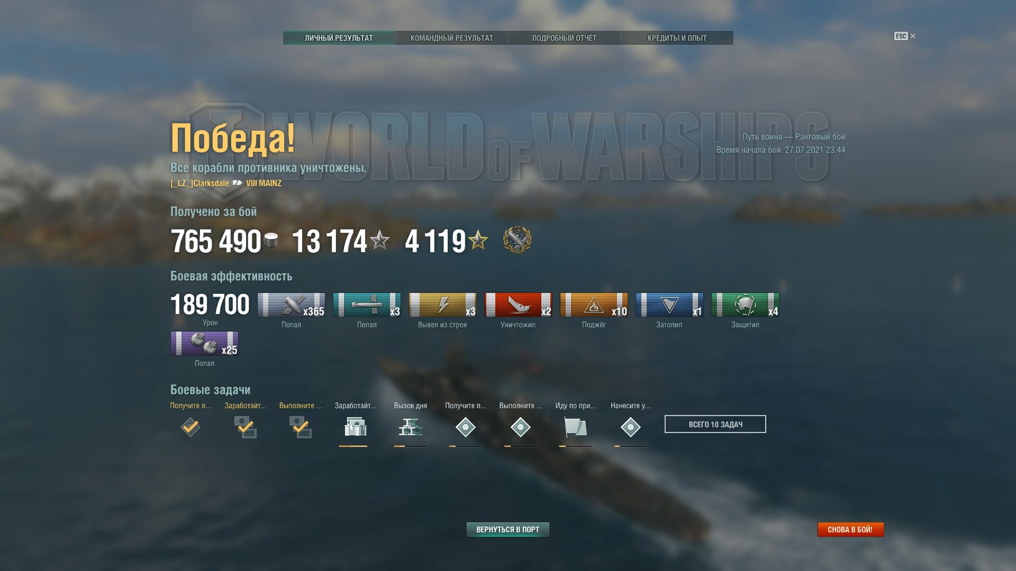The height and width of the screenshot is (571, 1016).
Task: Close the results screen with ESC
Action: (x=905, y=36)
